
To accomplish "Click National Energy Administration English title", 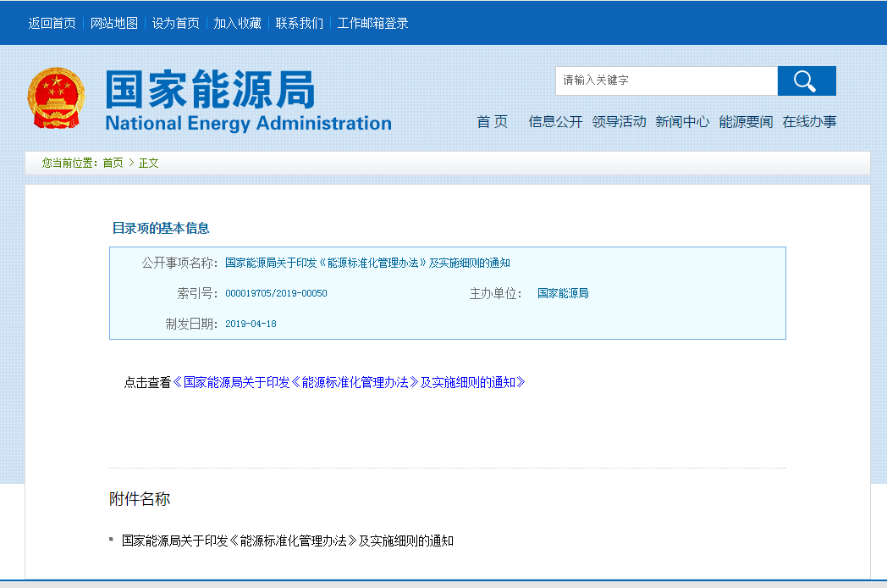I will tap(248, 123).
